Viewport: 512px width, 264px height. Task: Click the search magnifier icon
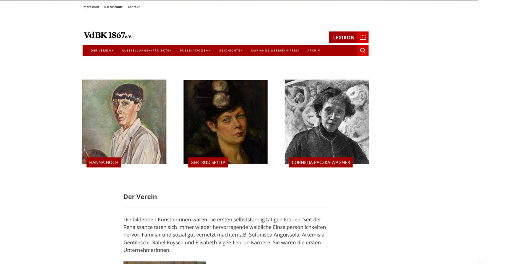363,51
